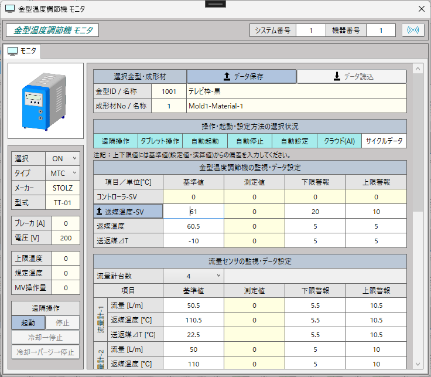Click the システム番号 value field
This screenshot has width=431, height=377.
click(x=311, y=30)
